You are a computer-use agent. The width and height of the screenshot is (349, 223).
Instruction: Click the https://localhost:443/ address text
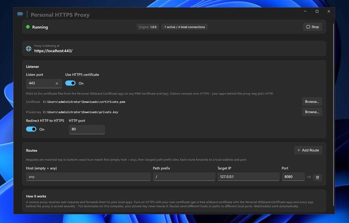(x=53, y=51)
